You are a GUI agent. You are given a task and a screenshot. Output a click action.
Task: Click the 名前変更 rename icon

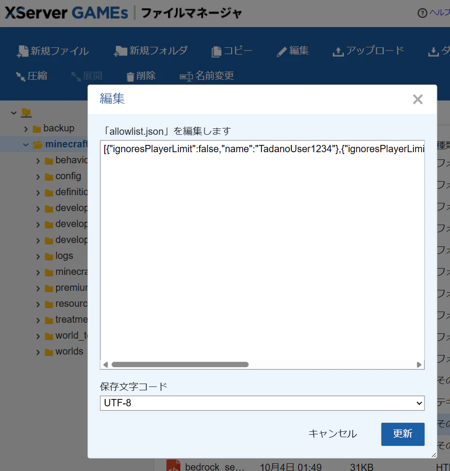[186, 77]
